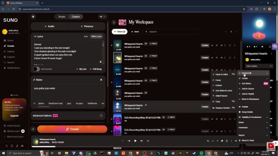Open the v4 model version dropdown

(x=102, y=16)
